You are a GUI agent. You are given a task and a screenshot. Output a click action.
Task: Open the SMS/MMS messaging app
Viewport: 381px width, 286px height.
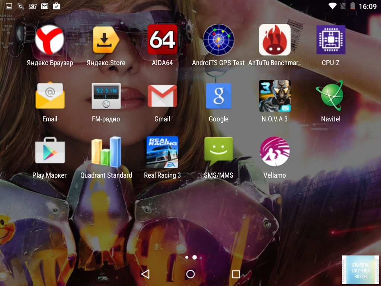218,152
